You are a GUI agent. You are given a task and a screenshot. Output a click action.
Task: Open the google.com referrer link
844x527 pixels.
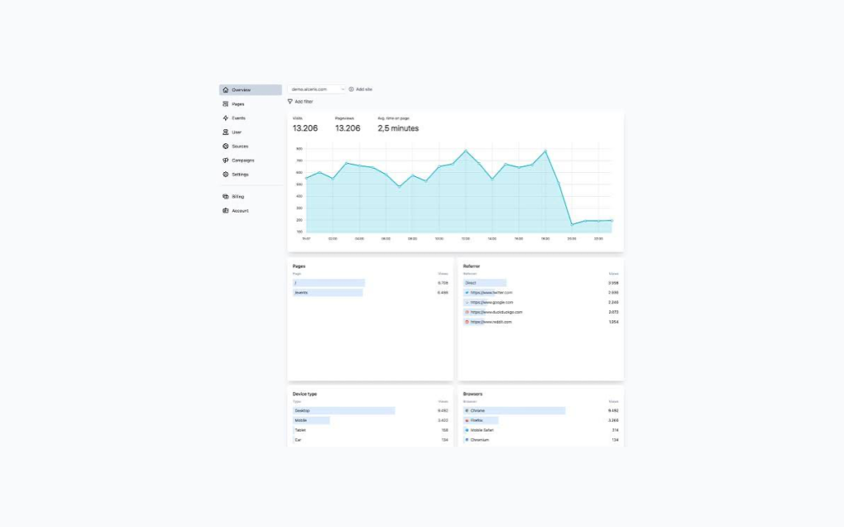tap(491, 302)
